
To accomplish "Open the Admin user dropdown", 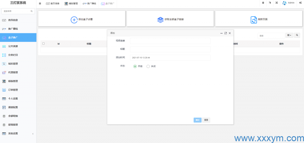I will coord(288,3).
